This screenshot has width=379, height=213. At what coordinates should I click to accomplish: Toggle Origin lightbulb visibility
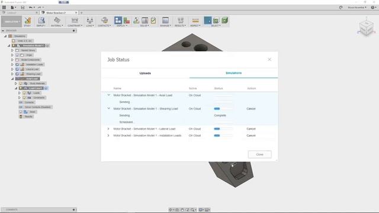point(17,55)
